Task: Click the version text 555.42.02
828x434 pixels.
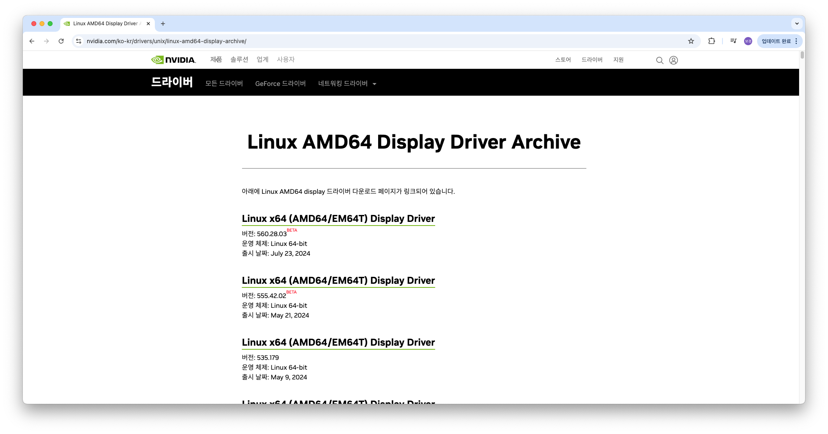Action: click(271, 296)
